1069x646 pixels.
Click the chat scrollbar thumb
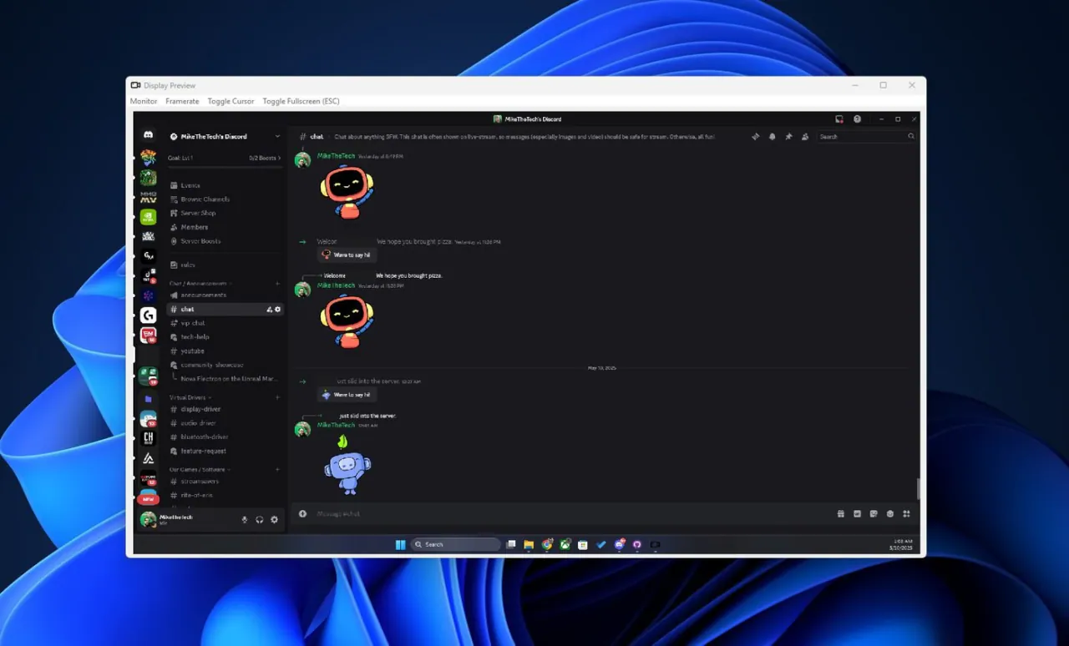click(918, 488)
